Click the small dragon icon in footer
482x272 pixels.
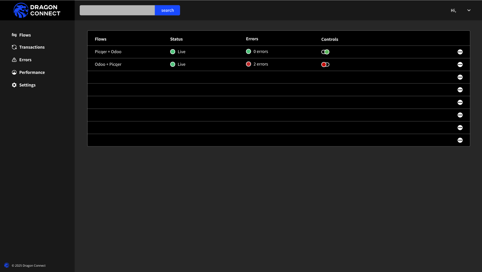point(7,265)
